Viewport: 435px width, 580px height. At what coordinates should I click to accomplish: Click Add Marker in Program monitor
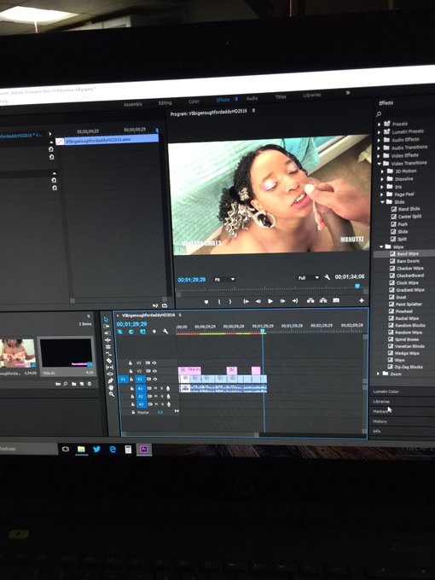pos(206,302)
